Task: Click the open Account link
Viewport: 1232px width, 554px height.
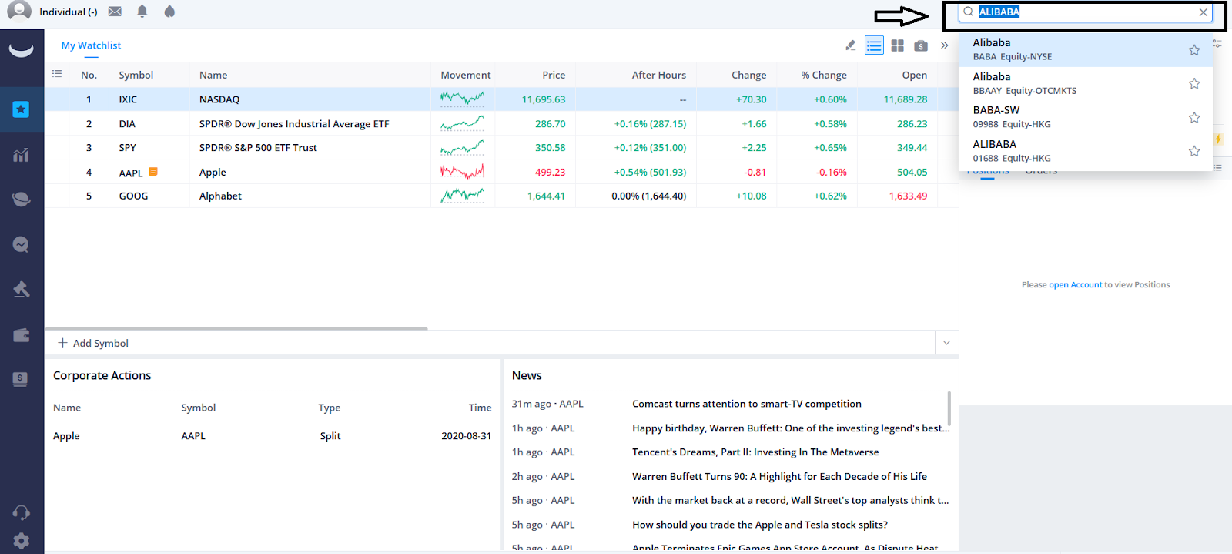Action: click(1076, 284)
